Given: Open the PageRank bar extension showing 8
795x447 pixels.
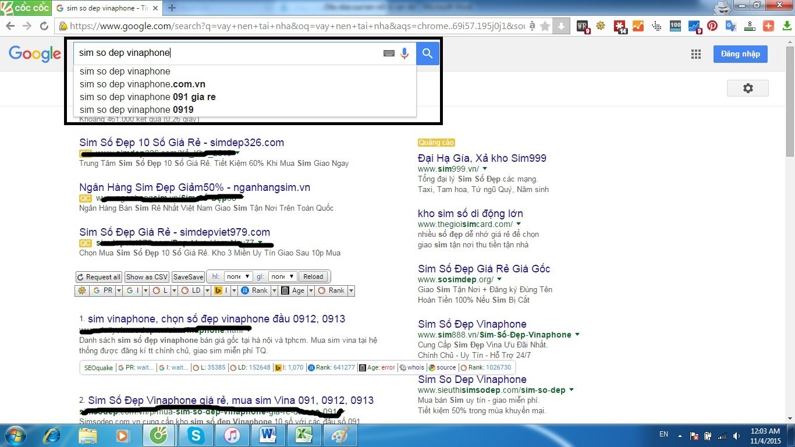Looking at the screenshot, I should [x=750, y=26].
